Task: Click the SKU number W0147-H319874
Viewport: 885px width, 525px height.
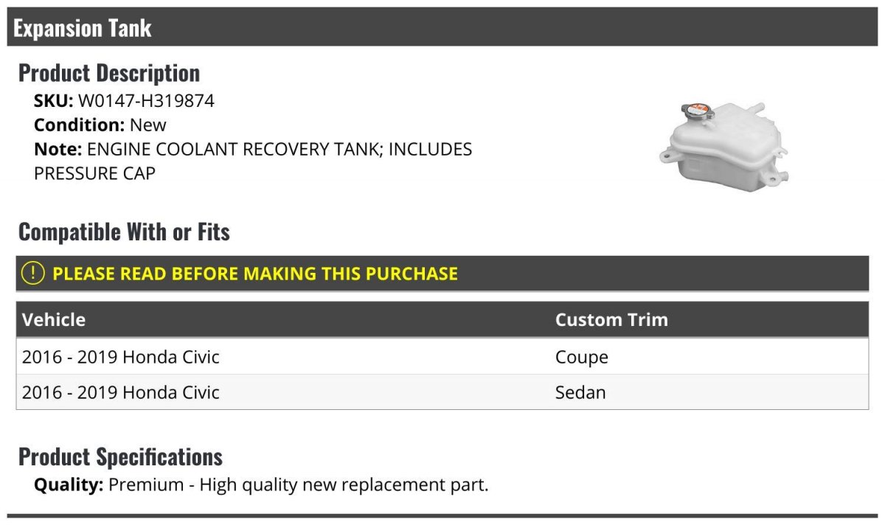Action: (x=146, y=101)
